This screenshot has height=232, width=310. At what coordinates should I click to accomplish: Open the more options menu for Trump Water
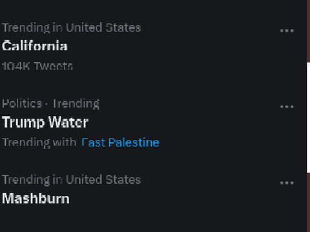(x=287, y=106)
